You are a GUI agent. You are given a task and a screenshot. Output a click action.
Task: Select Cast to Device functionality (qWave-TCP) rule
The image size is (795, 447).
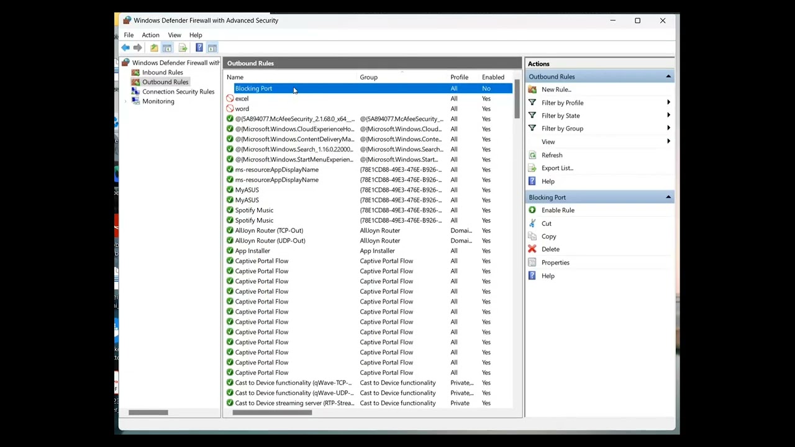368,382
